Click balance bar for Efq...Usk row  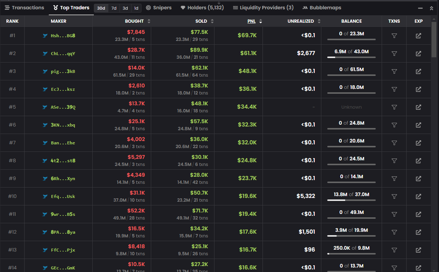pyautogui.click(x=351, y=200)
